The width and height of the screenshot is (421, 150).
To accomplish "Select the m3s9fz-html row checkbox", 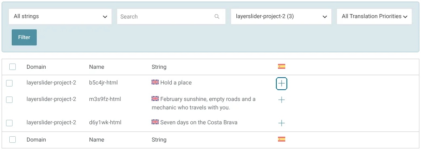I will point(9,100).
